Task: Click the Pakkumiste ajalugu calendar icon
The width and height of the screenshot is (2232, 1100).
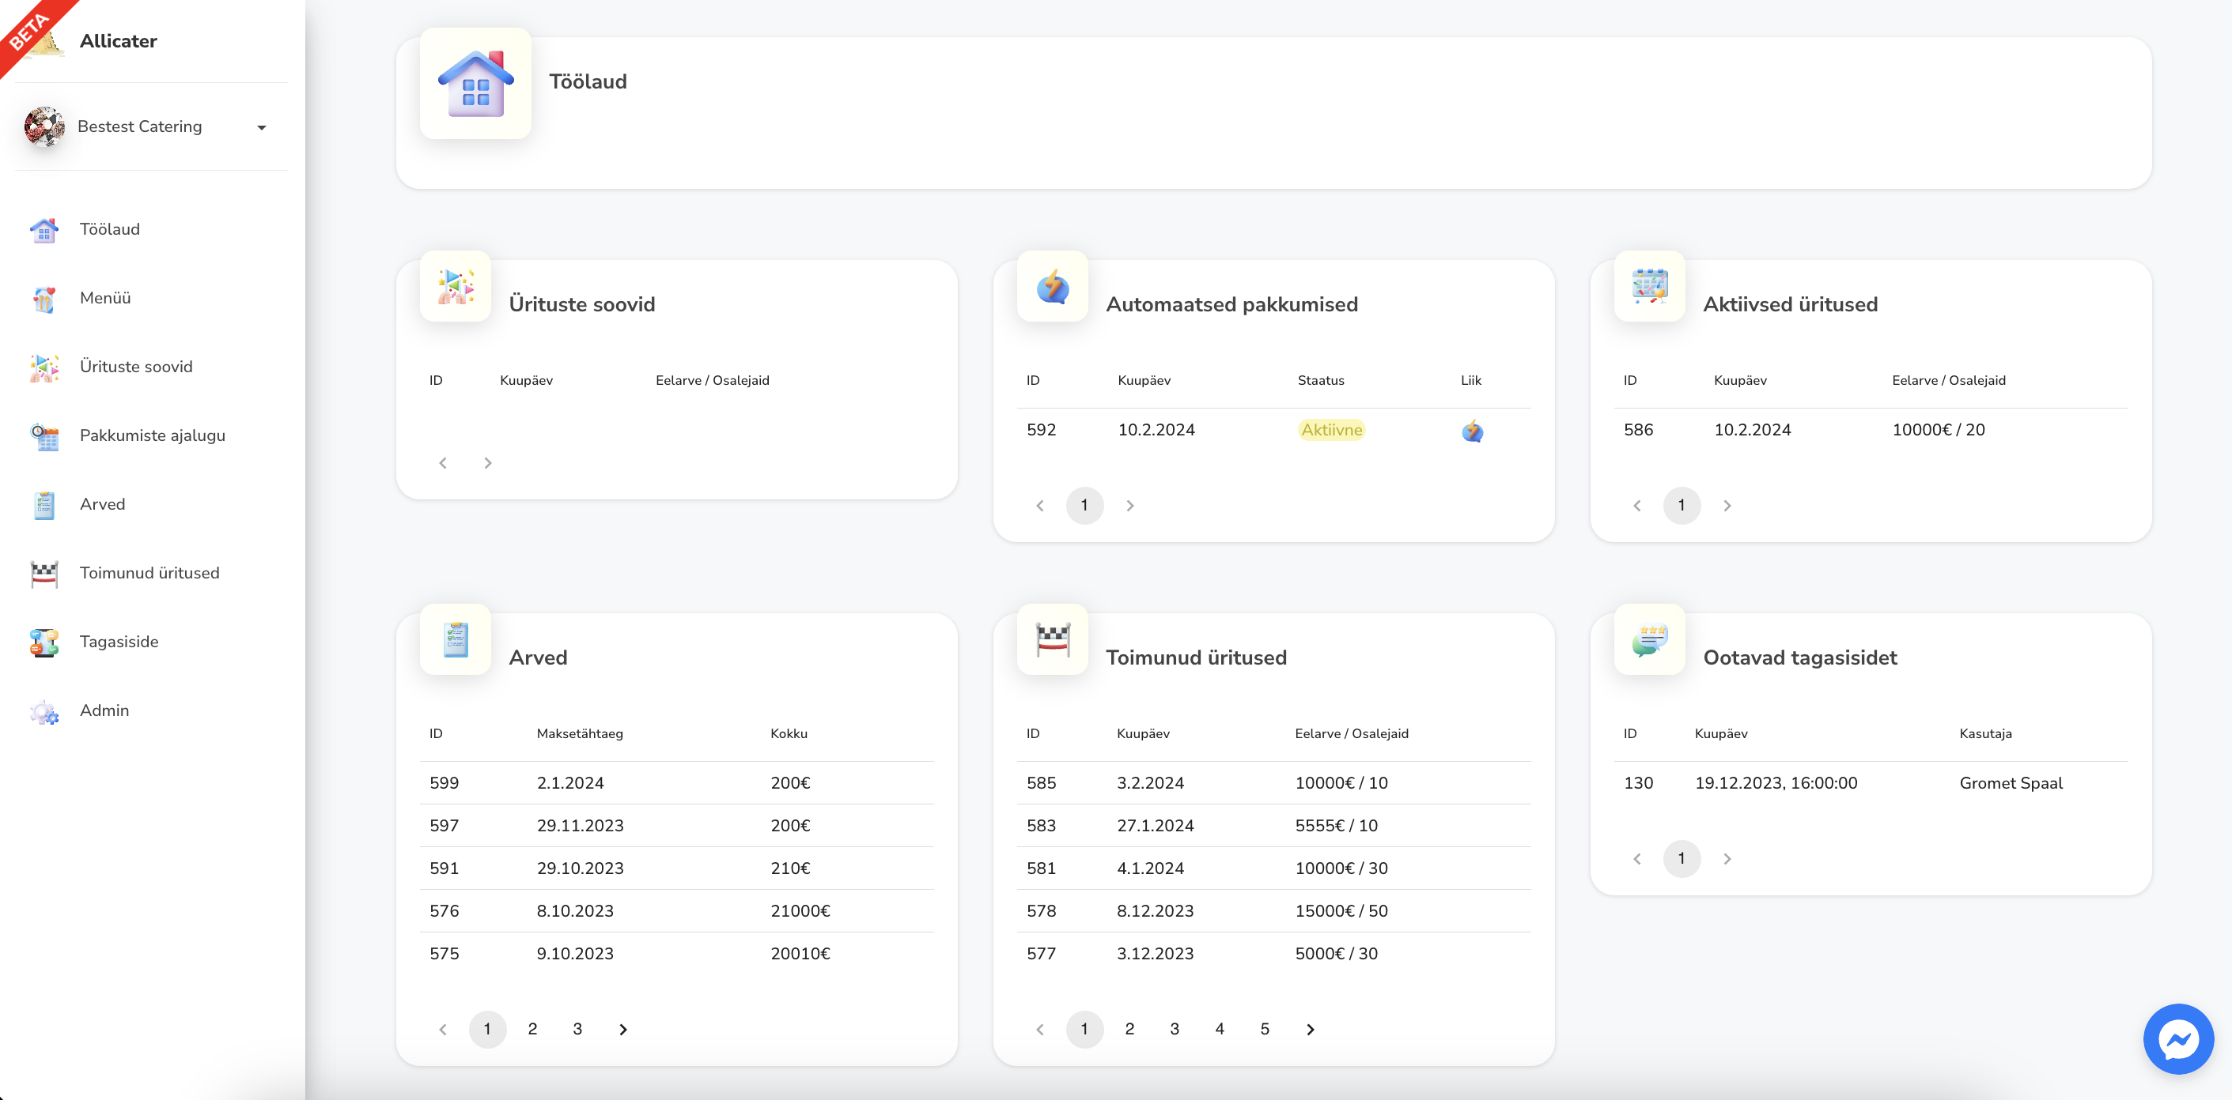Action: coord(44,436)
